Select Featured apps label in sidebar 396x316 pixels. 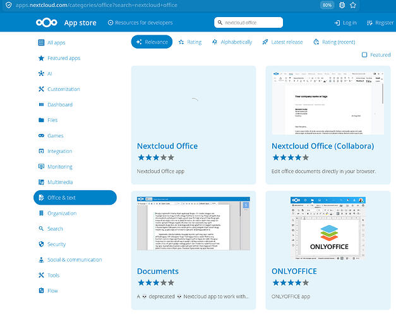pyautogui.click(x=64, y=58)
